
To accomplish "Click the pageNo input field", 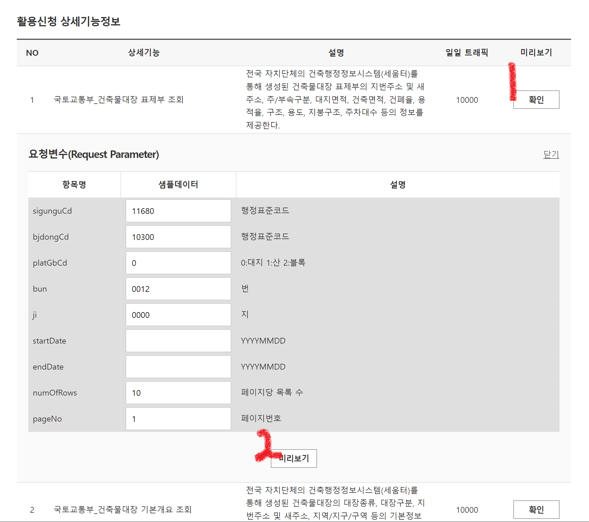I will click(178, 419).
